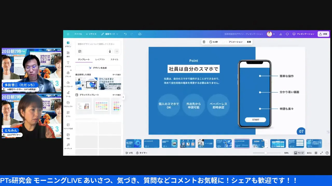Image resolution: width=332 pixels, height=186 pixels.
Task: Open the 写真 (Photos) panel
Action: [x=68, y=136]
